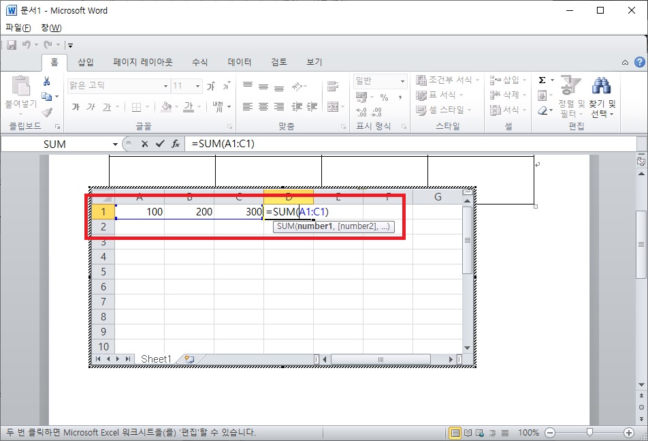Apply percent style
Viewport: 648px width, 441px height.
point(385,97)
